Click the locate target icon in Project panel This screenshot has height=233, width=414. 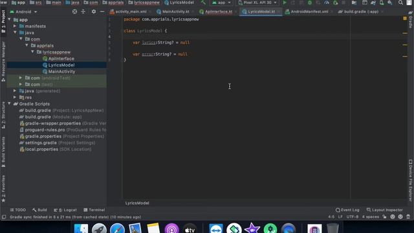click(75, 12)
